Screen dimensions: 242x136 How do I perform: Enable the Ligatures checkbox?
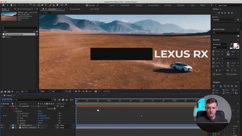(214, 74)
